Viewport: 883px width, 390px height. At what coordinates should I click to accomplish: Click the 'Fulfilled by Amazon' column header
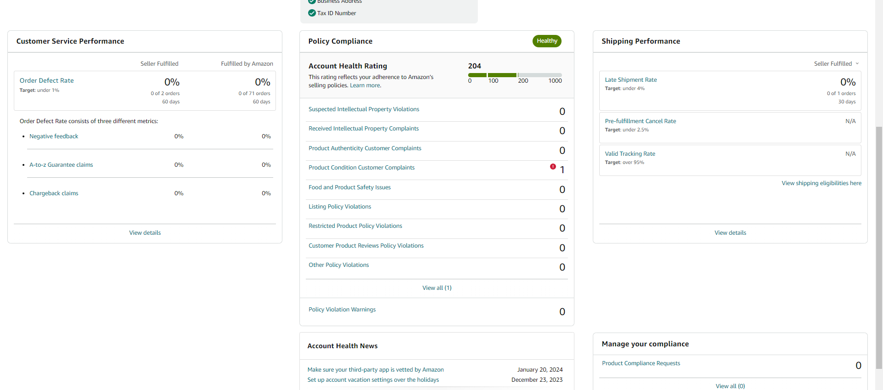tap(247, 64)
